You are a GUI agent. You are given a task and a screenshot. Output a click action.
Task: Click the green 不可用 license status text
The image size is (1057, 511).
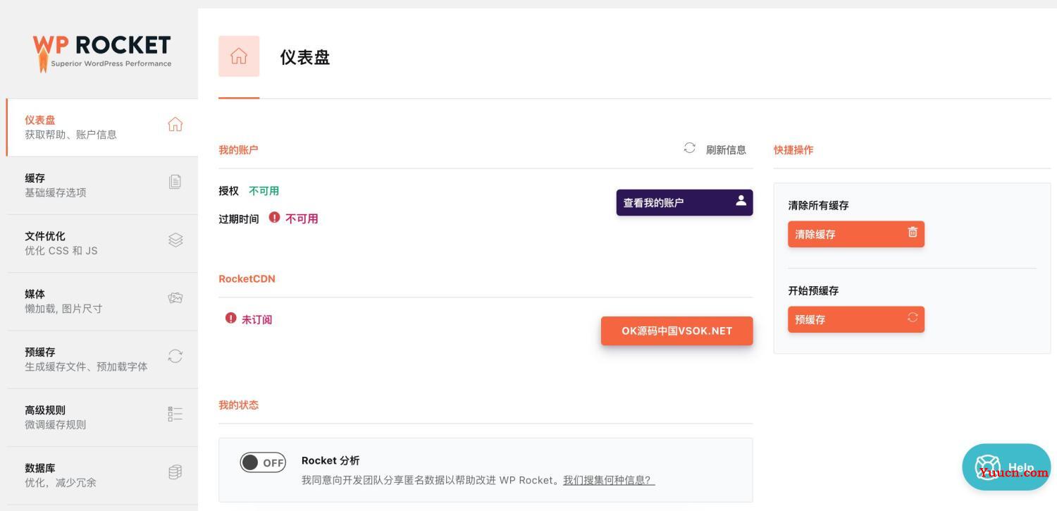pyautogui.click(x=264, y=190)
